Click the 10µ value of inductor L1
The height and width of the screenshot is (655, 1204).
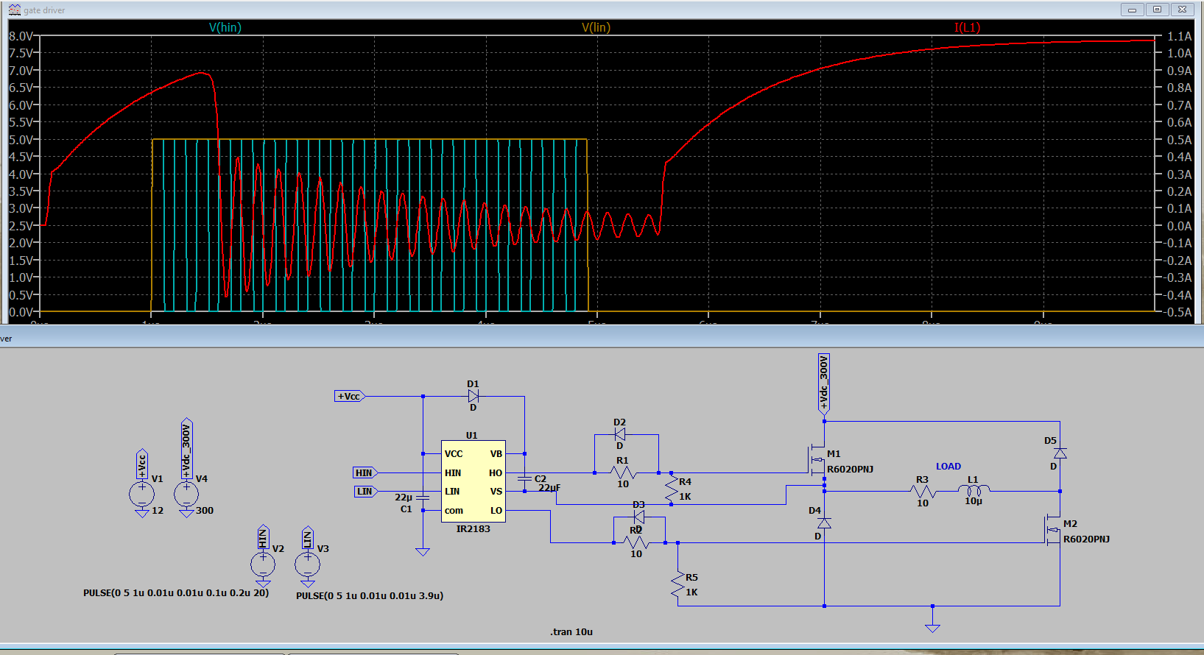click(974, 501)
